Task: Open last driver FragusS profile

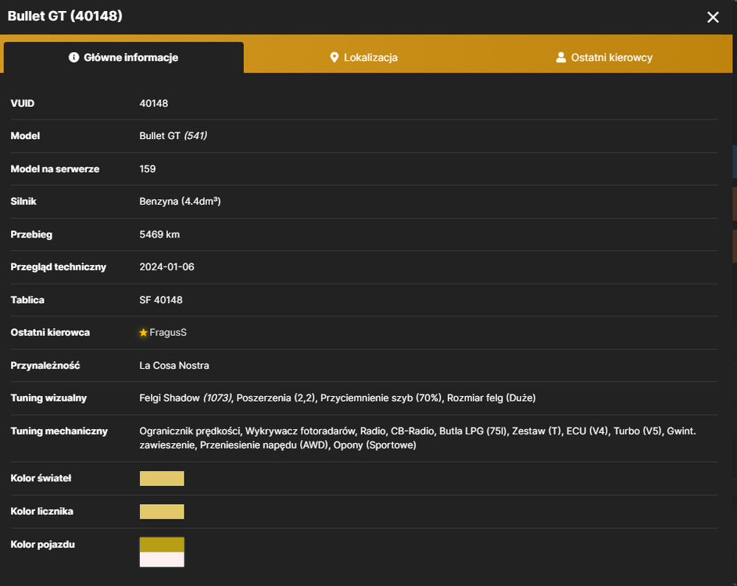Action: [x=168, y=332]
